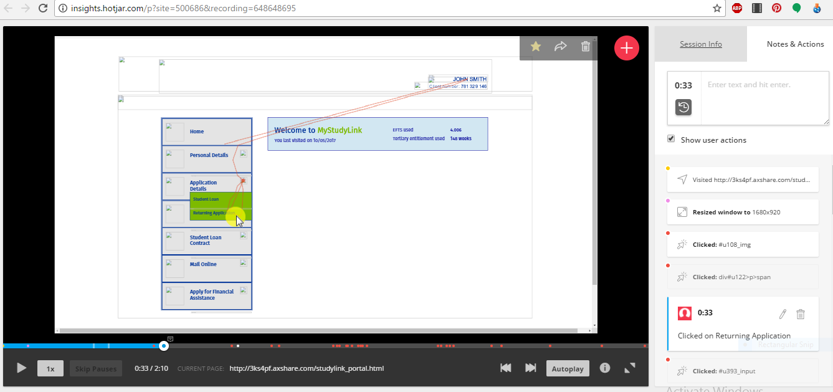
Task: Select Clicked #u393_input action
Action: [743, 371]
